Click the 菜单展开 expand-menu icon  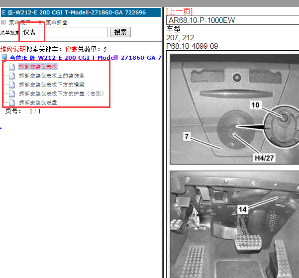(x=3, y=22)
